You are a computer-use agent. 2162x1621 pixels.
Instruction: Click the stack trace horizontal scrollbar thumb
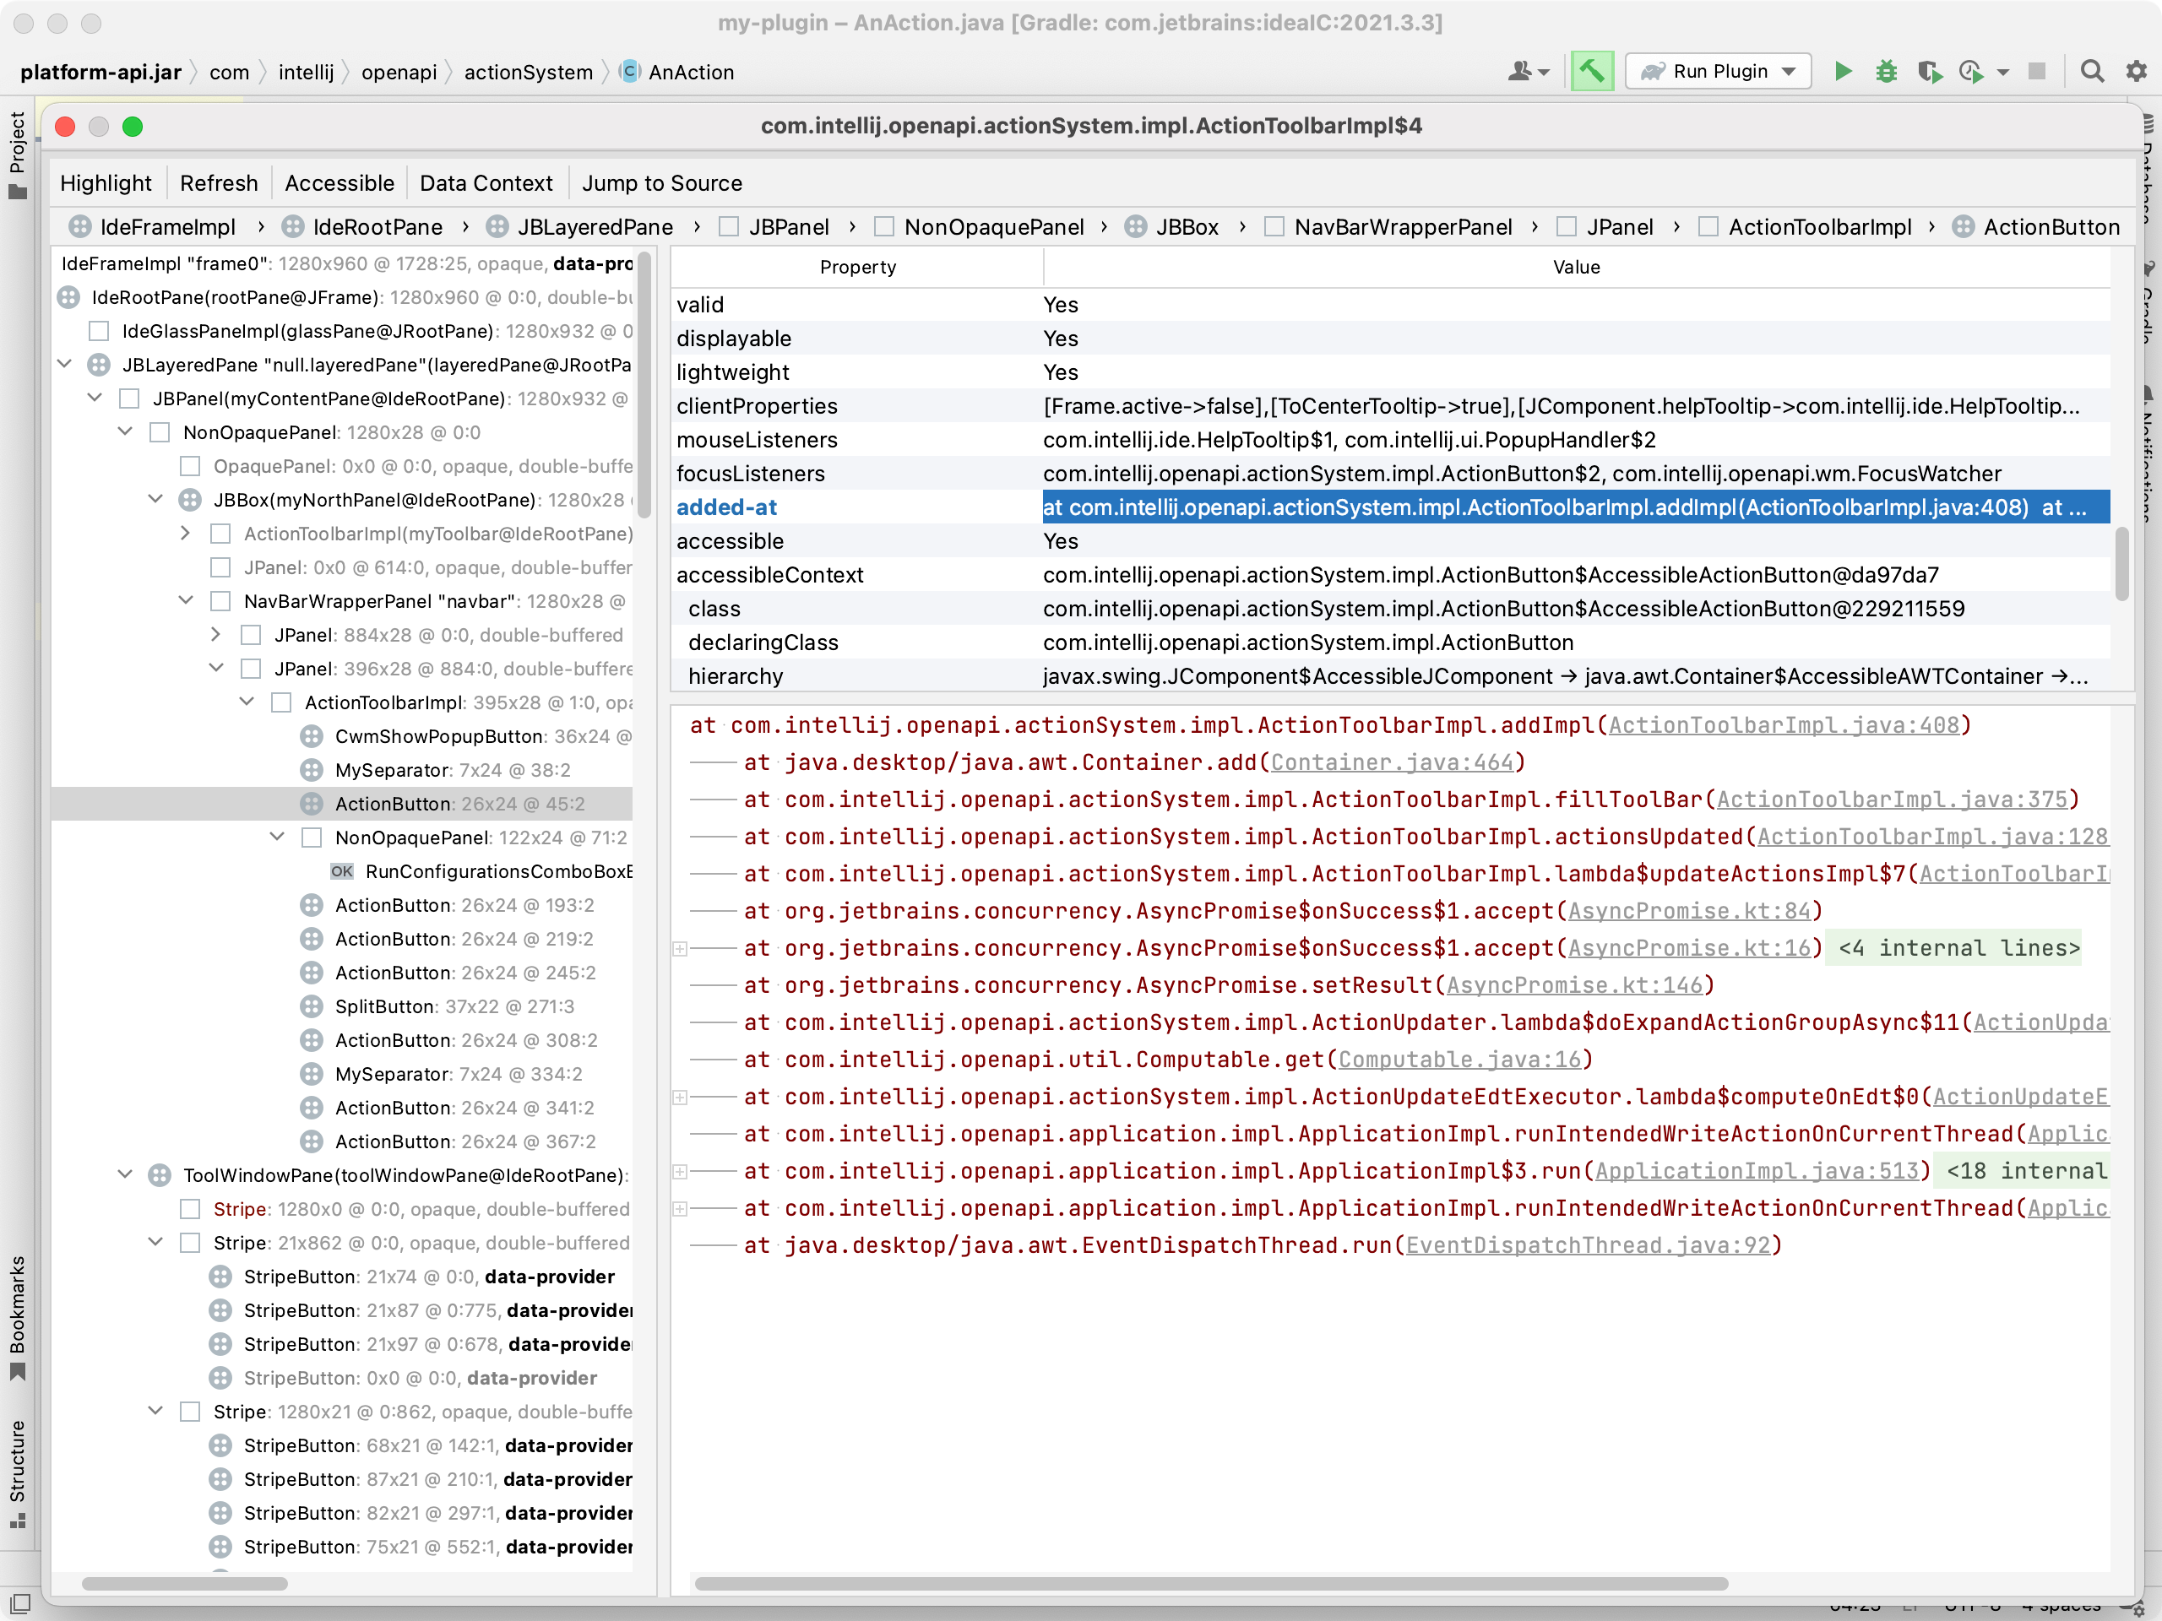[x=1211, y=1583]
